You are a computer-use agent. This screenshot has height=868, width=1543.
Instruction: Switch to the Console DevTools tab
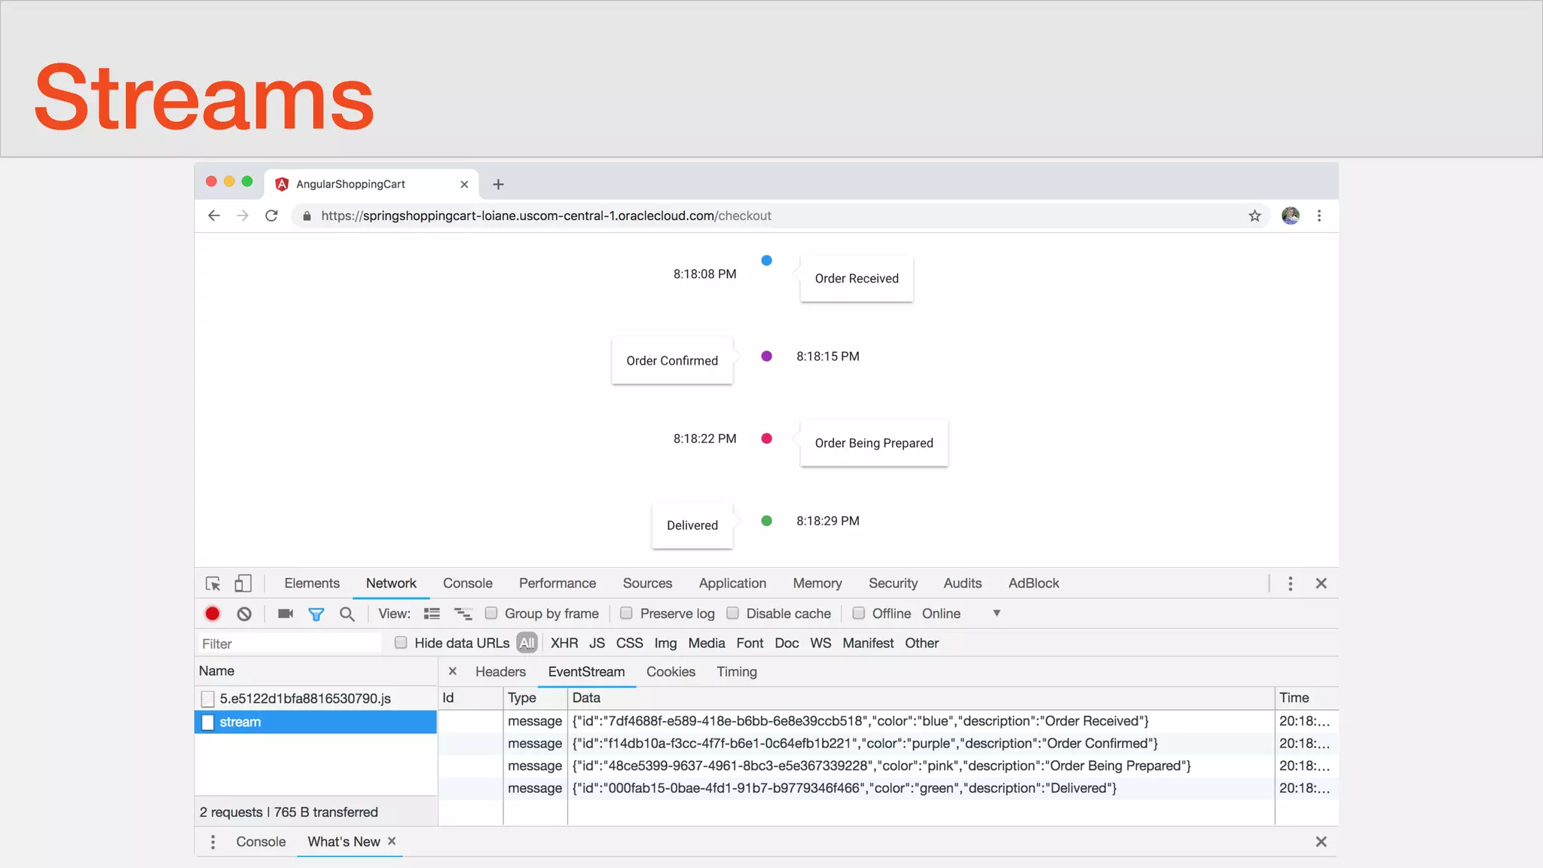point(467,583)
